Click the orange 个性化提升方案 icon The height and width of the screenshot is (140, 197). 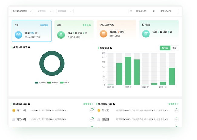click(103, 34)
